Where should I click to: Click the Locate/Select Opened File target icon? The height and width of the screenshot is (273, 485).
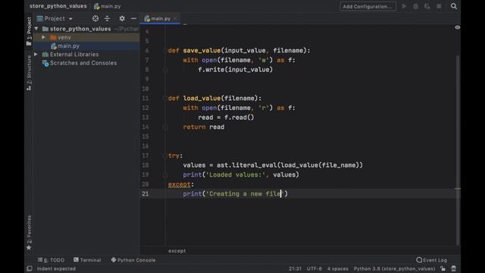click(x=95, y=18)
